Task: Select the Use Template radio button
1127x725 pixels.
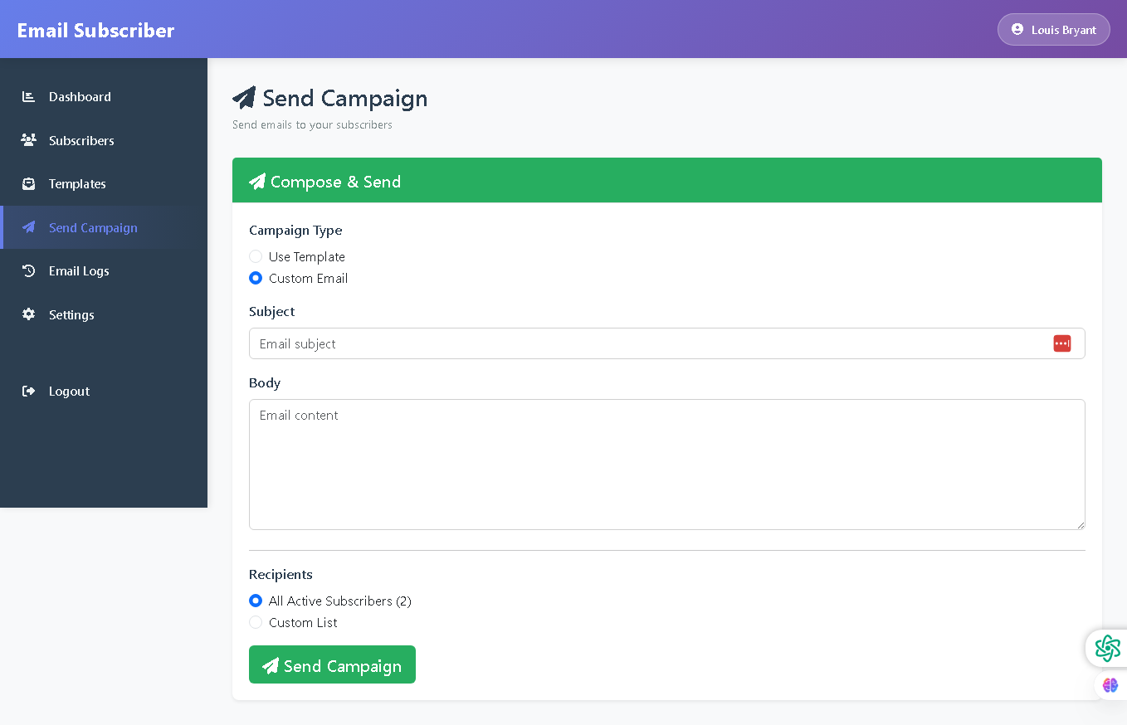Action: (x=256, y=256)
